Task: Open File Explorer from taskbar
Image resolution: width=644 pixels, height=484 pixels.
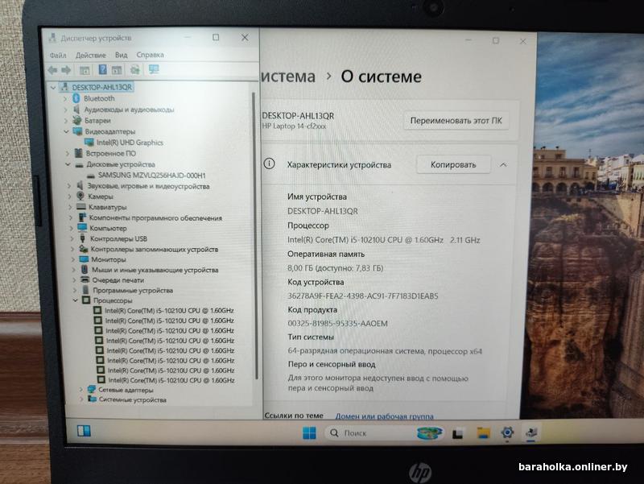Action: [x=483, y=432]
